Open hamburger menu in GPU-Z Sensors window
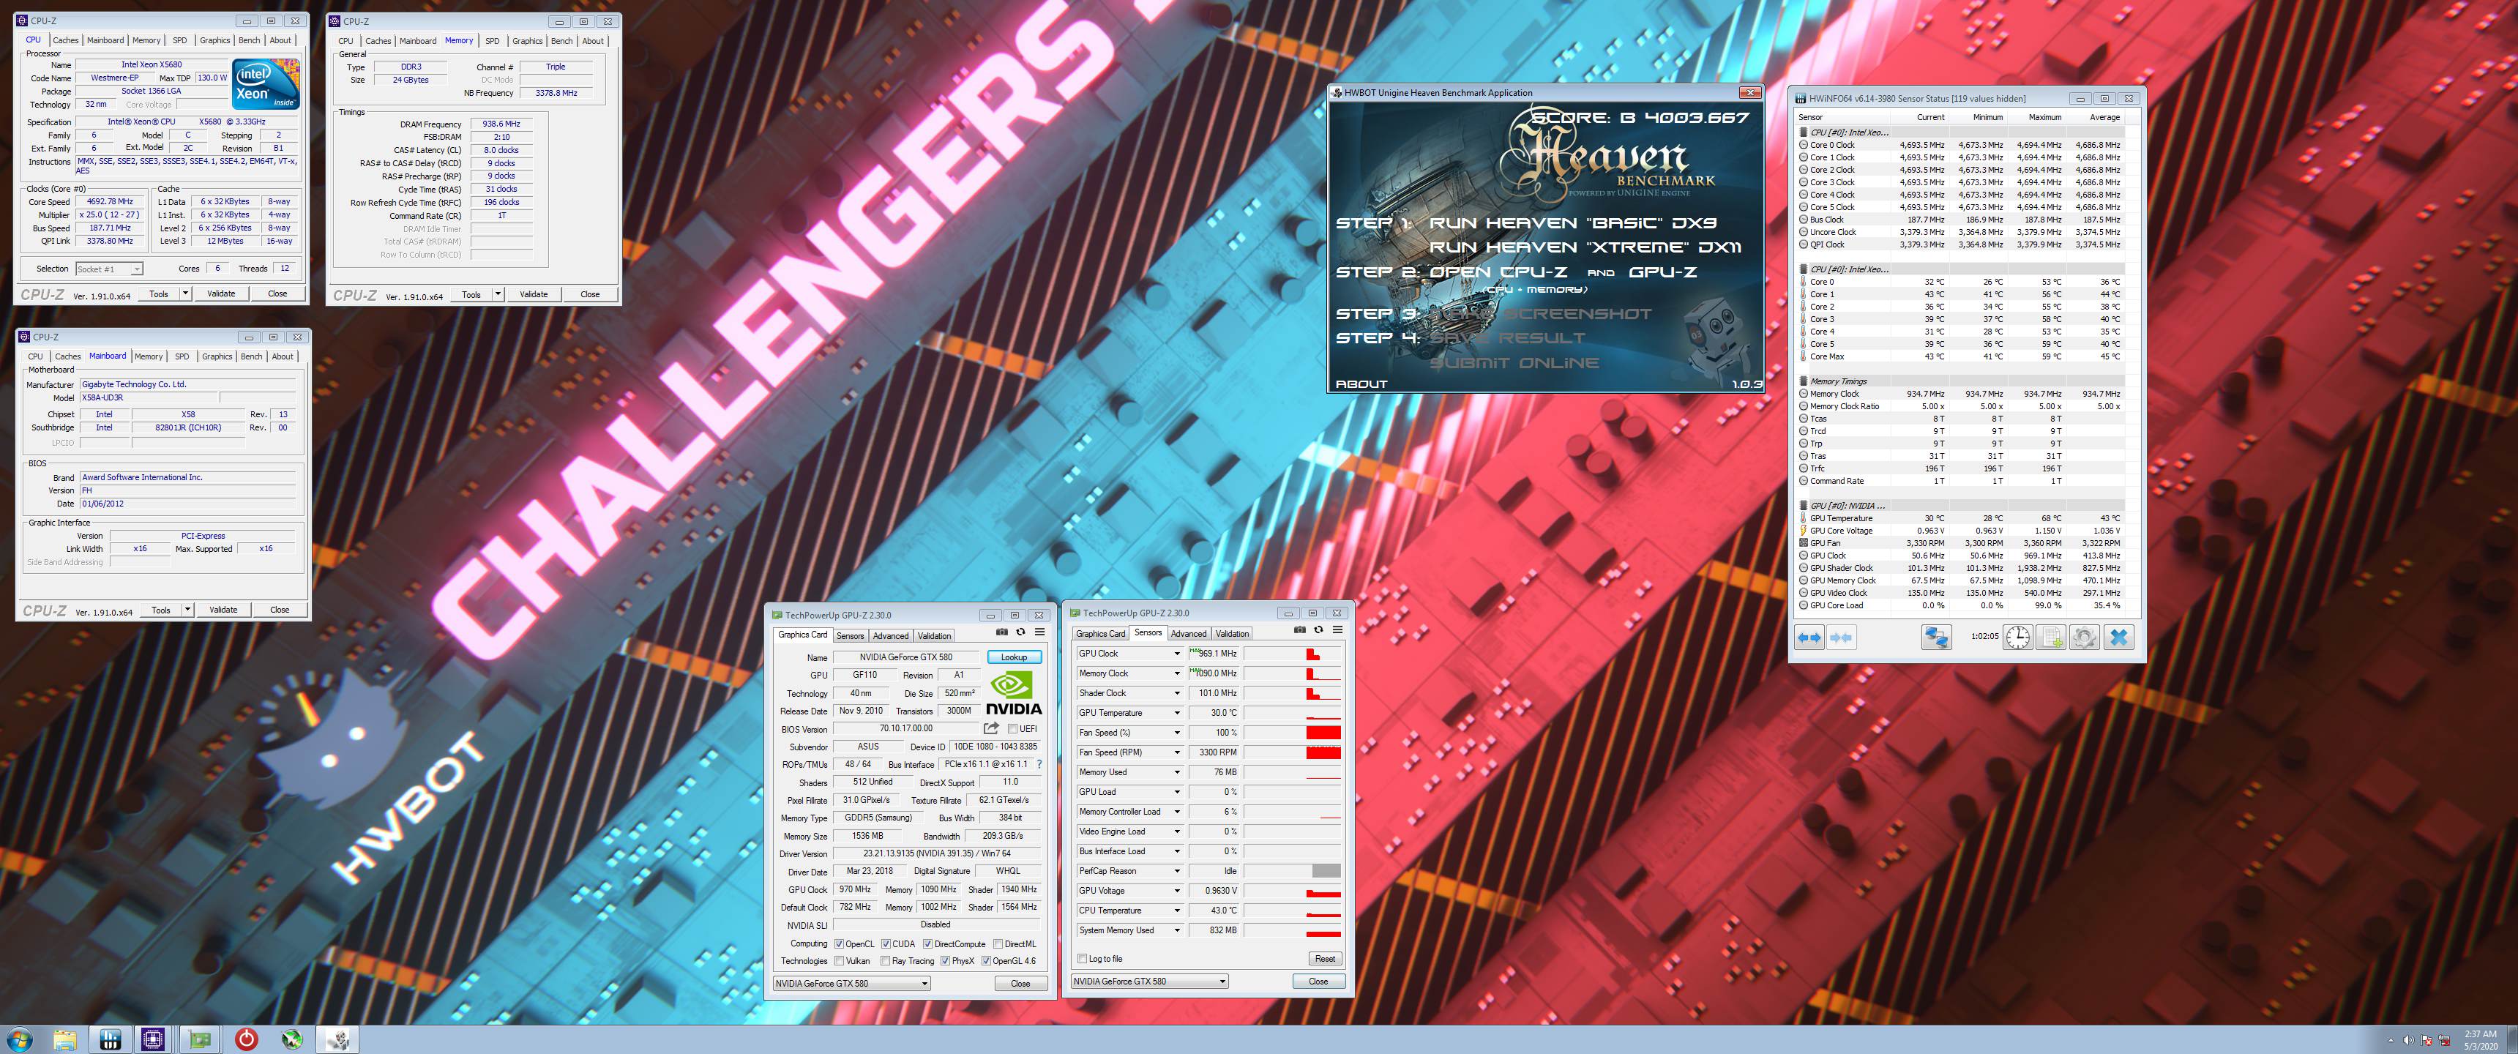This screenshot has height=1054, width=2518. 1337,631
